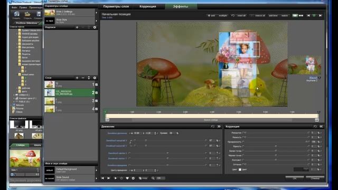Select layer 3 thumbnail in layers list
The width and height of the screenshot is (338, 190).
[49, 101]
